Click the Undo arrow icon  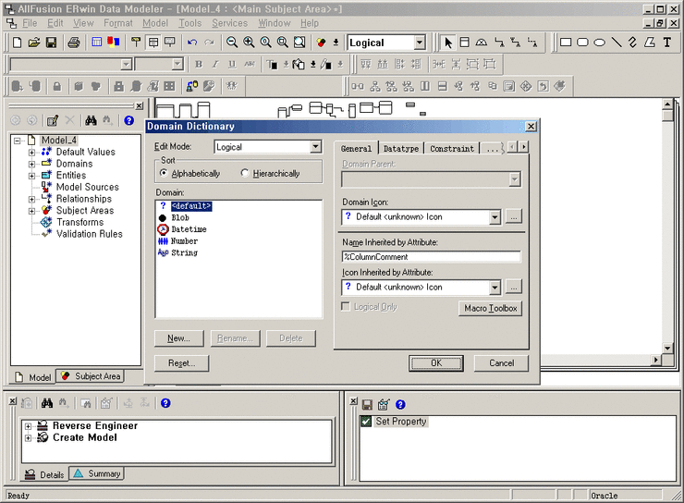click(191, 43)
